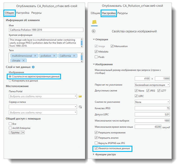Enable the Pixels operation checkbox

point(96,57)
